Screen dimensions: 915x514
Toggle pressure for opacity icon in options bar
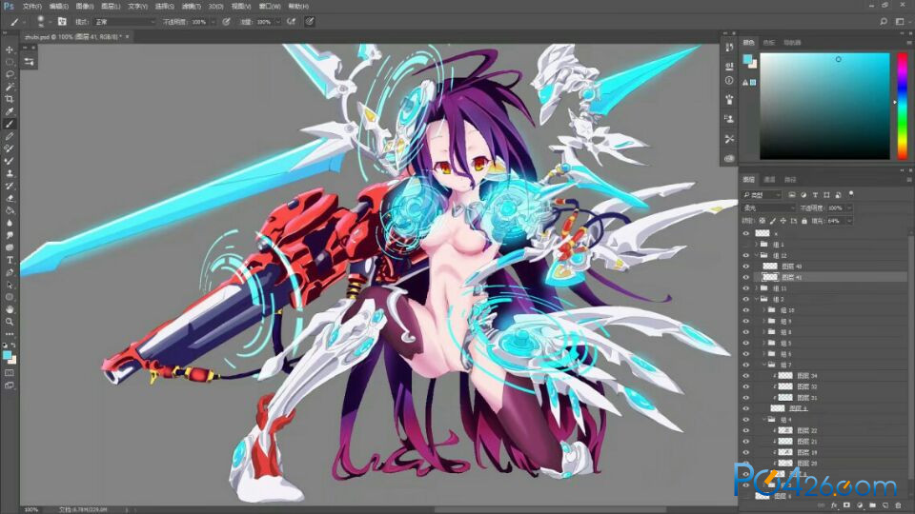[x=226, y=22]
